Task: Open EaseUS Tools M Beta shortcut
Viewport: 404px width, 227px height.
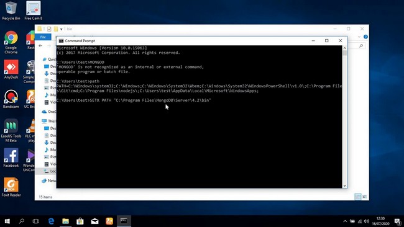Action: (x=11, y=131)
